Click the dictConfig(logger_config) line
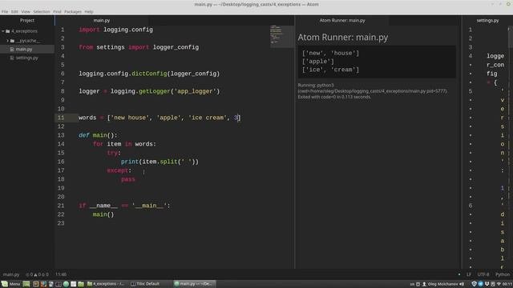The width and height of the screenshot is (513, 288). click(149, 74)
